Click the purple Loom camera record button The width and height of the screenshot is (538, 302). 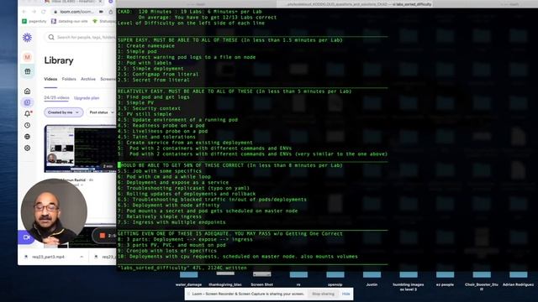coord(26,237)
